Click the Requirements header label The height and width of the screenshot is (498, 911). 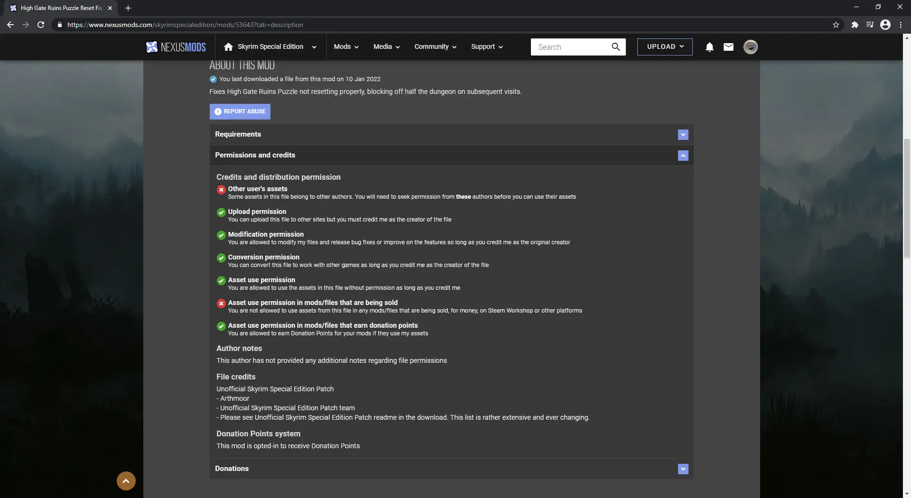pos(238,134)
